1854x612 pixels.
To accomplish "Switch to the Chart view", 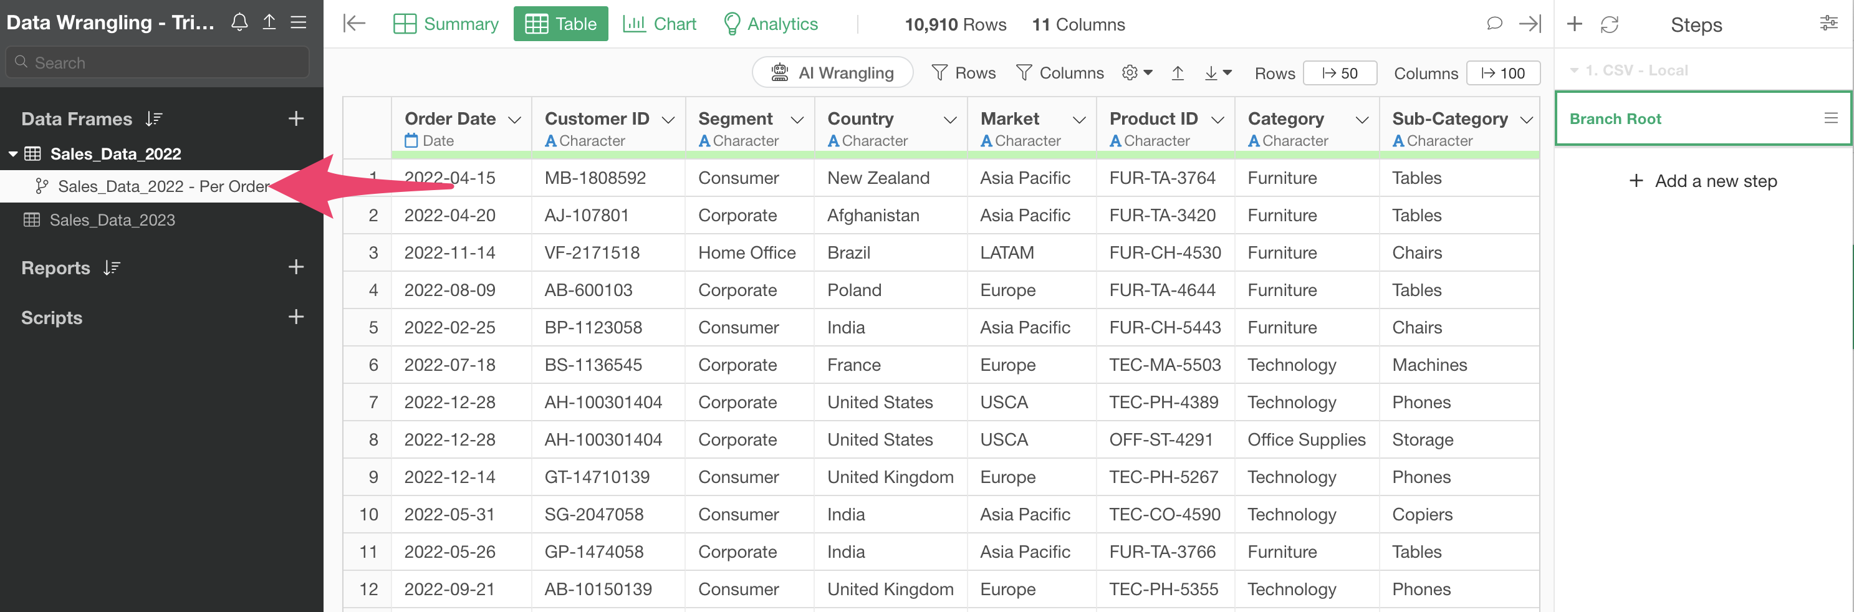I will (x=660, y=24).
